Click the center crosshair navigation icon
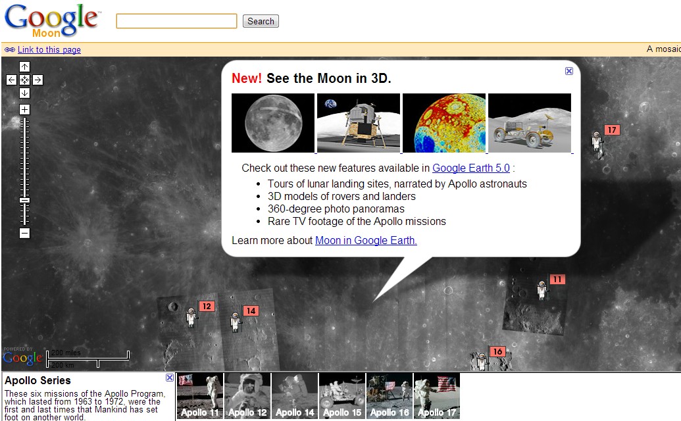Viewport: 681px width, 421px height. 24,80
